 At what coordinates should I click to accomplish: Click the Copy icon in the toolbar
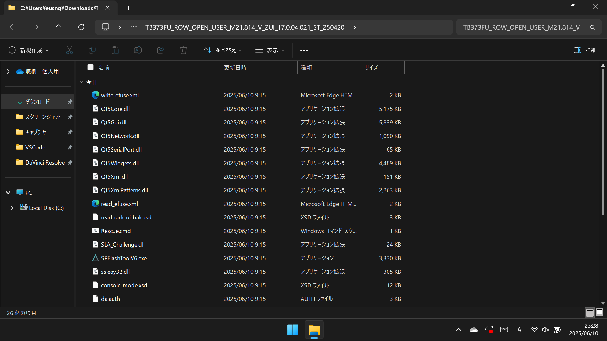click(x=92, y=50)
